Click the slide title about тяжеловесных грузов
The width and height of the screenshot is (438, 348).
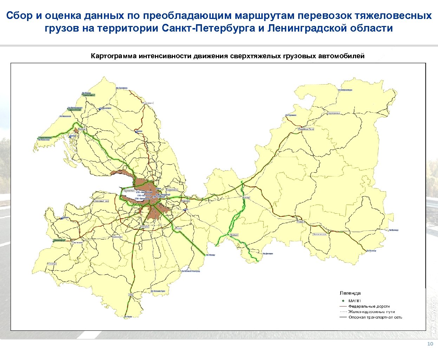(x=219, y=22)
